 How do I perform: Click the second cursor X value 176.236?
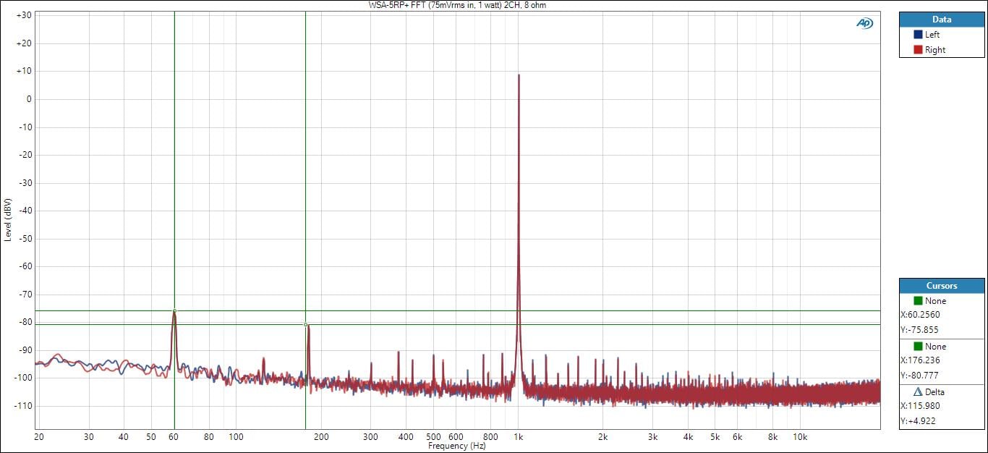(x=920, y=361)
